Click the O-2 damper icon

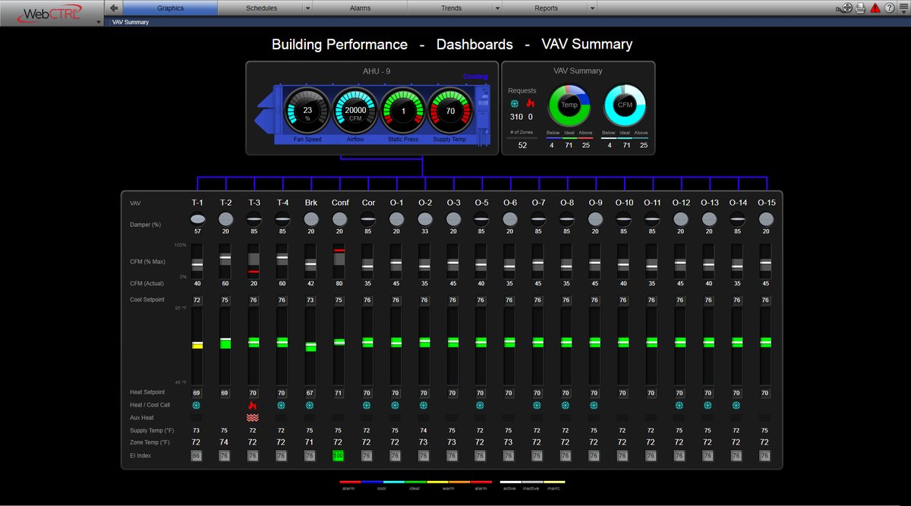pos(425,218)
